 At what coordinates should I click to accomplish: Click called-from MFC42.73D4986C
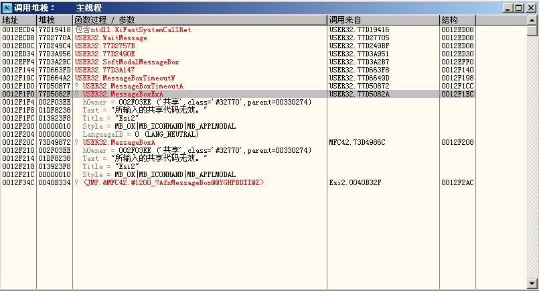(x=357, y=142)
